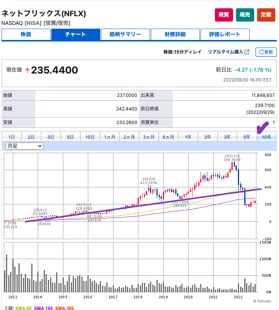279x310 pixels.
Task: Refresh quotes with the 更新 button
Action: pos(266,52)
